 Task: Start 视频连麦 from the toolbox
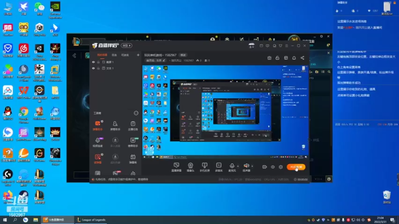97,142
